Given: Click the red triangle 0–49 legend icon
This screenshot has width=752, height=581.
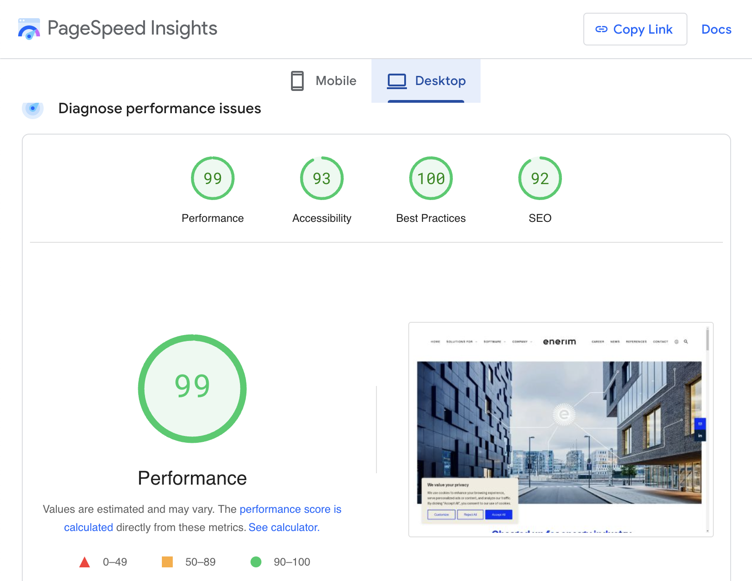Looking at the screenshot, I should 85,562.
